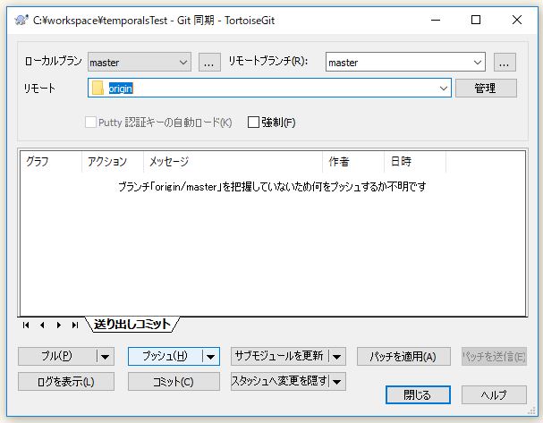Click the 閉じる close button
The height and width of the screenshot is (423, 543).
[x=418, y=395]
